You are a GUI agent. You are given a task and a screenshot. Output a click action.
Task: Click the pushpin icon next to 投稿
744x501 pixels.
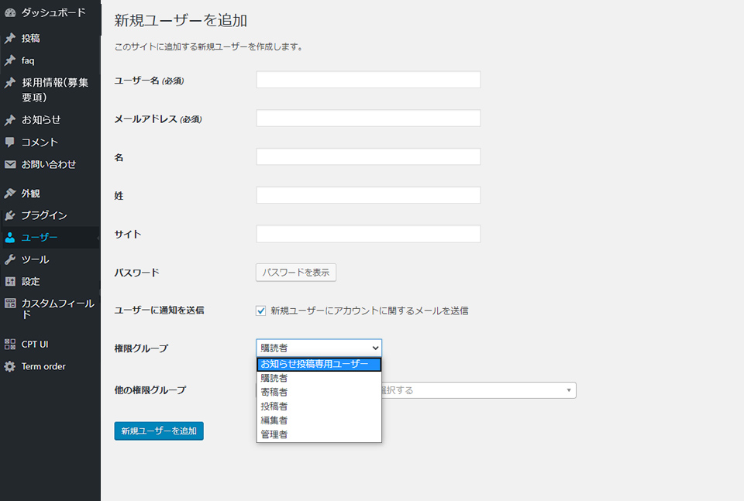click(10, 38)
